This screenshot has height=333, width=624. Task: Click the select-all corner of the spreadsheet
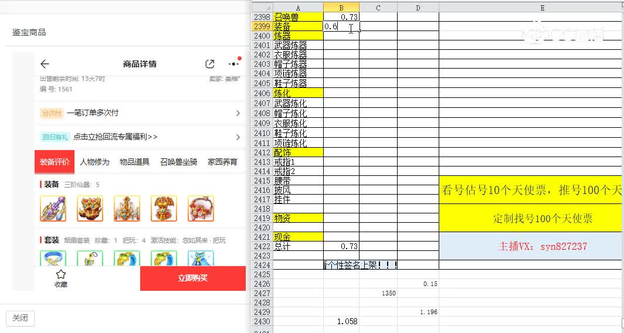pos(263,8)
